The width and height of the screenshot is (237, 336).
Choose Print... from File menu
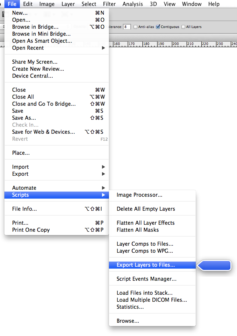pyautogui.click(x=57, y=223)
